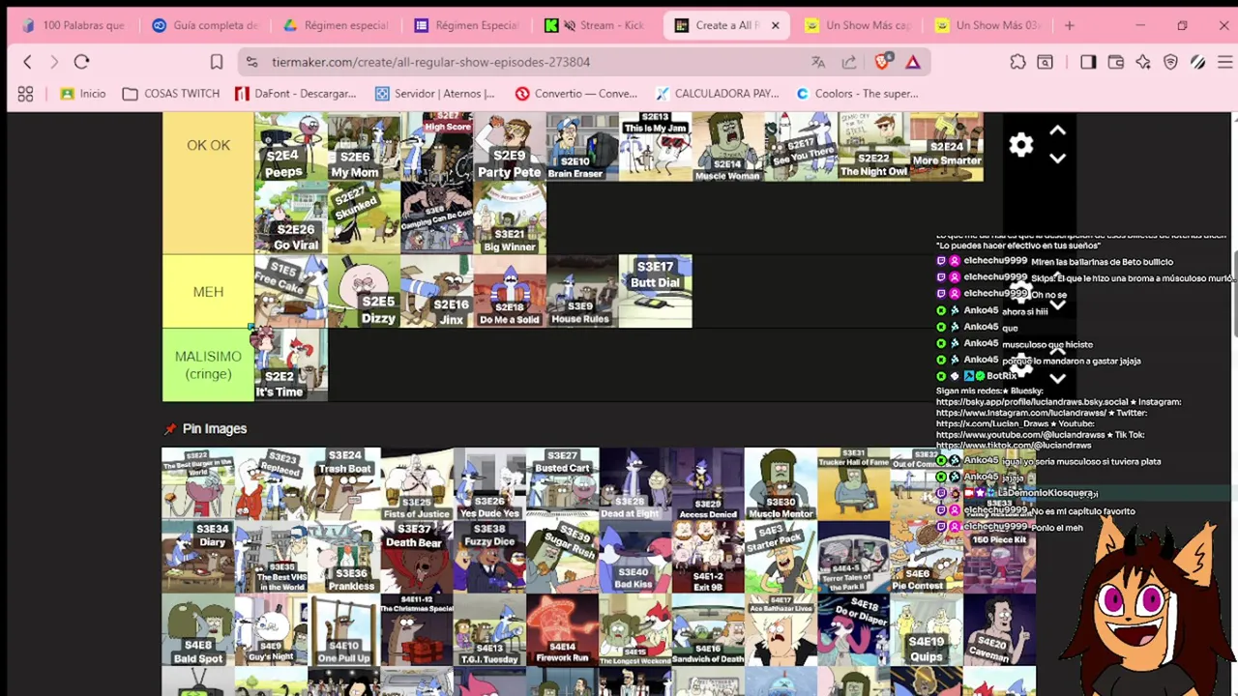1238x696 pixels.
Task: Open the Inicio bookmark
Action: click(x=83, y=94)
